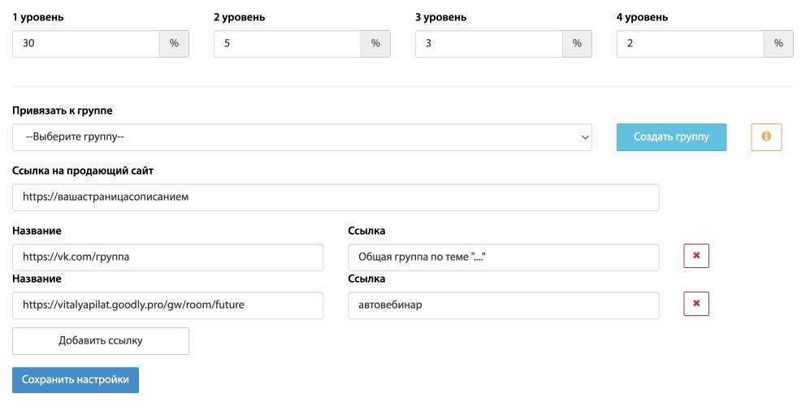Click the orange info icon button
This screenshot has height=407, width=810.
click(x=766, y=136)
